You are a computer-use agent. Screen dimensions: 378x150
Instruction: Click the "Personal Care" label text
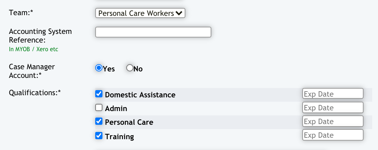point(129,122)
